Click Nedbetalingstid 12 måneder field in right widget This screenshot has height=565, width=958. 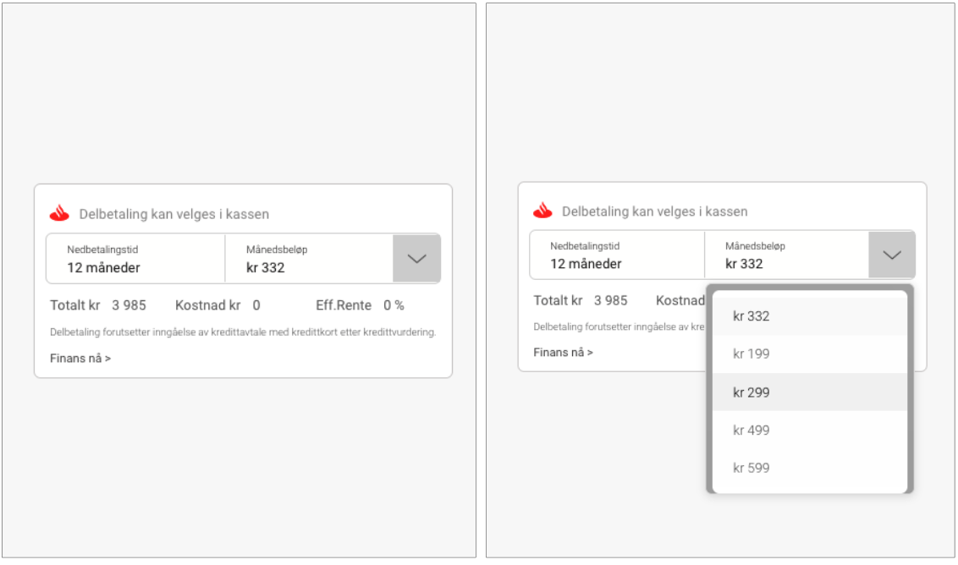(617, 255)
